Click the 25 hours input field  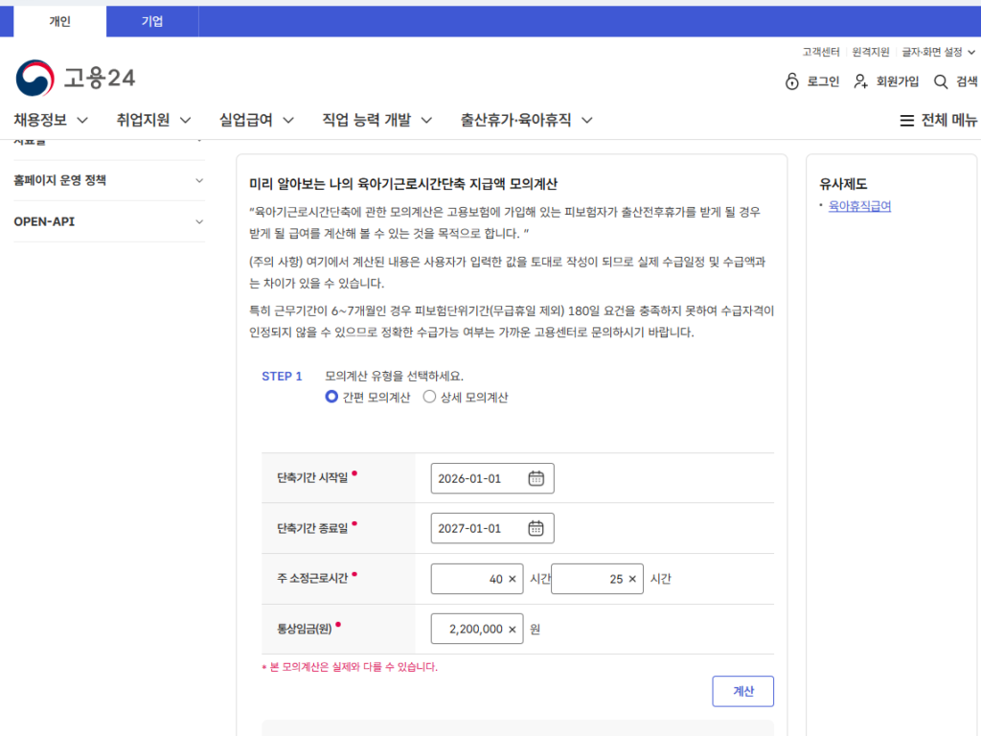(586, 579)
